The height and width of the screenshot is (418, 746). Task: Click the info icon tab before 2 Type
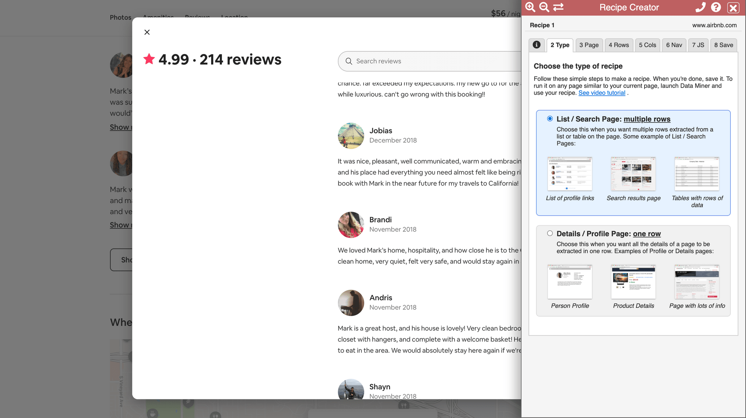point(537,45)
